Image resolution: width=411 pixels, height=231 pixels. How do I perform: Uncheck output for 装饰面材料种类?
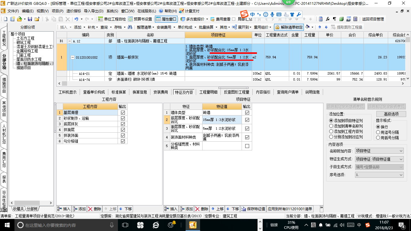247,137
